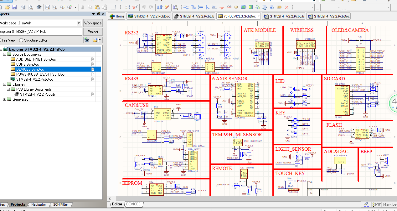The height and width of the screenshot is (211, 397).
Task: Open AUDIO&ETHNET.SchDoc in project tree
Action: [36, 59]
